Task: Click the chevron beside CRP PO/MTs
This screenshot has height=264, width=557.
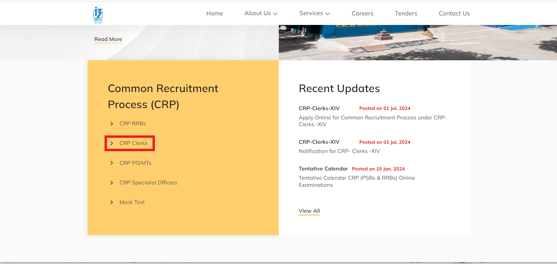Action: pyautogui.click(x=112, y=163)
